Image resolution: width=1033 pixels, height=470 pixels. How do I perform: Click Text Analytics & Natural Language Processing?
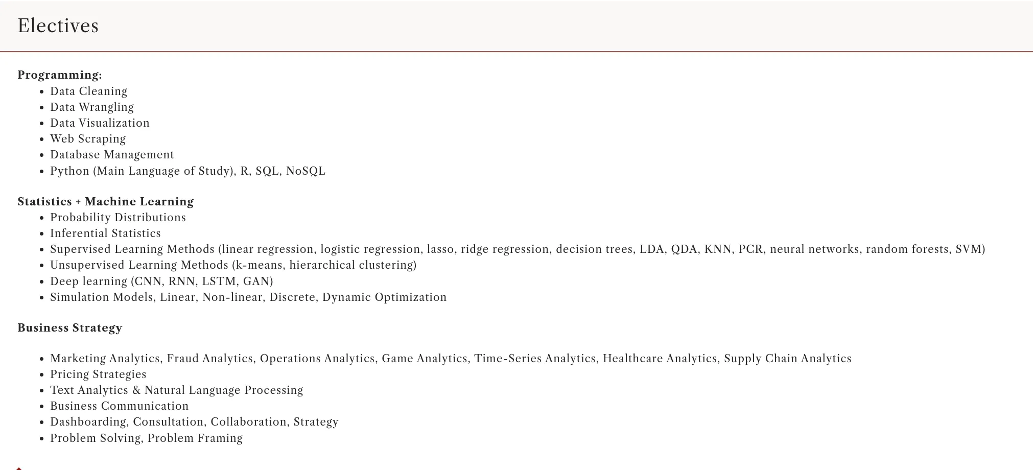pyautogui.click(x=177, y=390)
